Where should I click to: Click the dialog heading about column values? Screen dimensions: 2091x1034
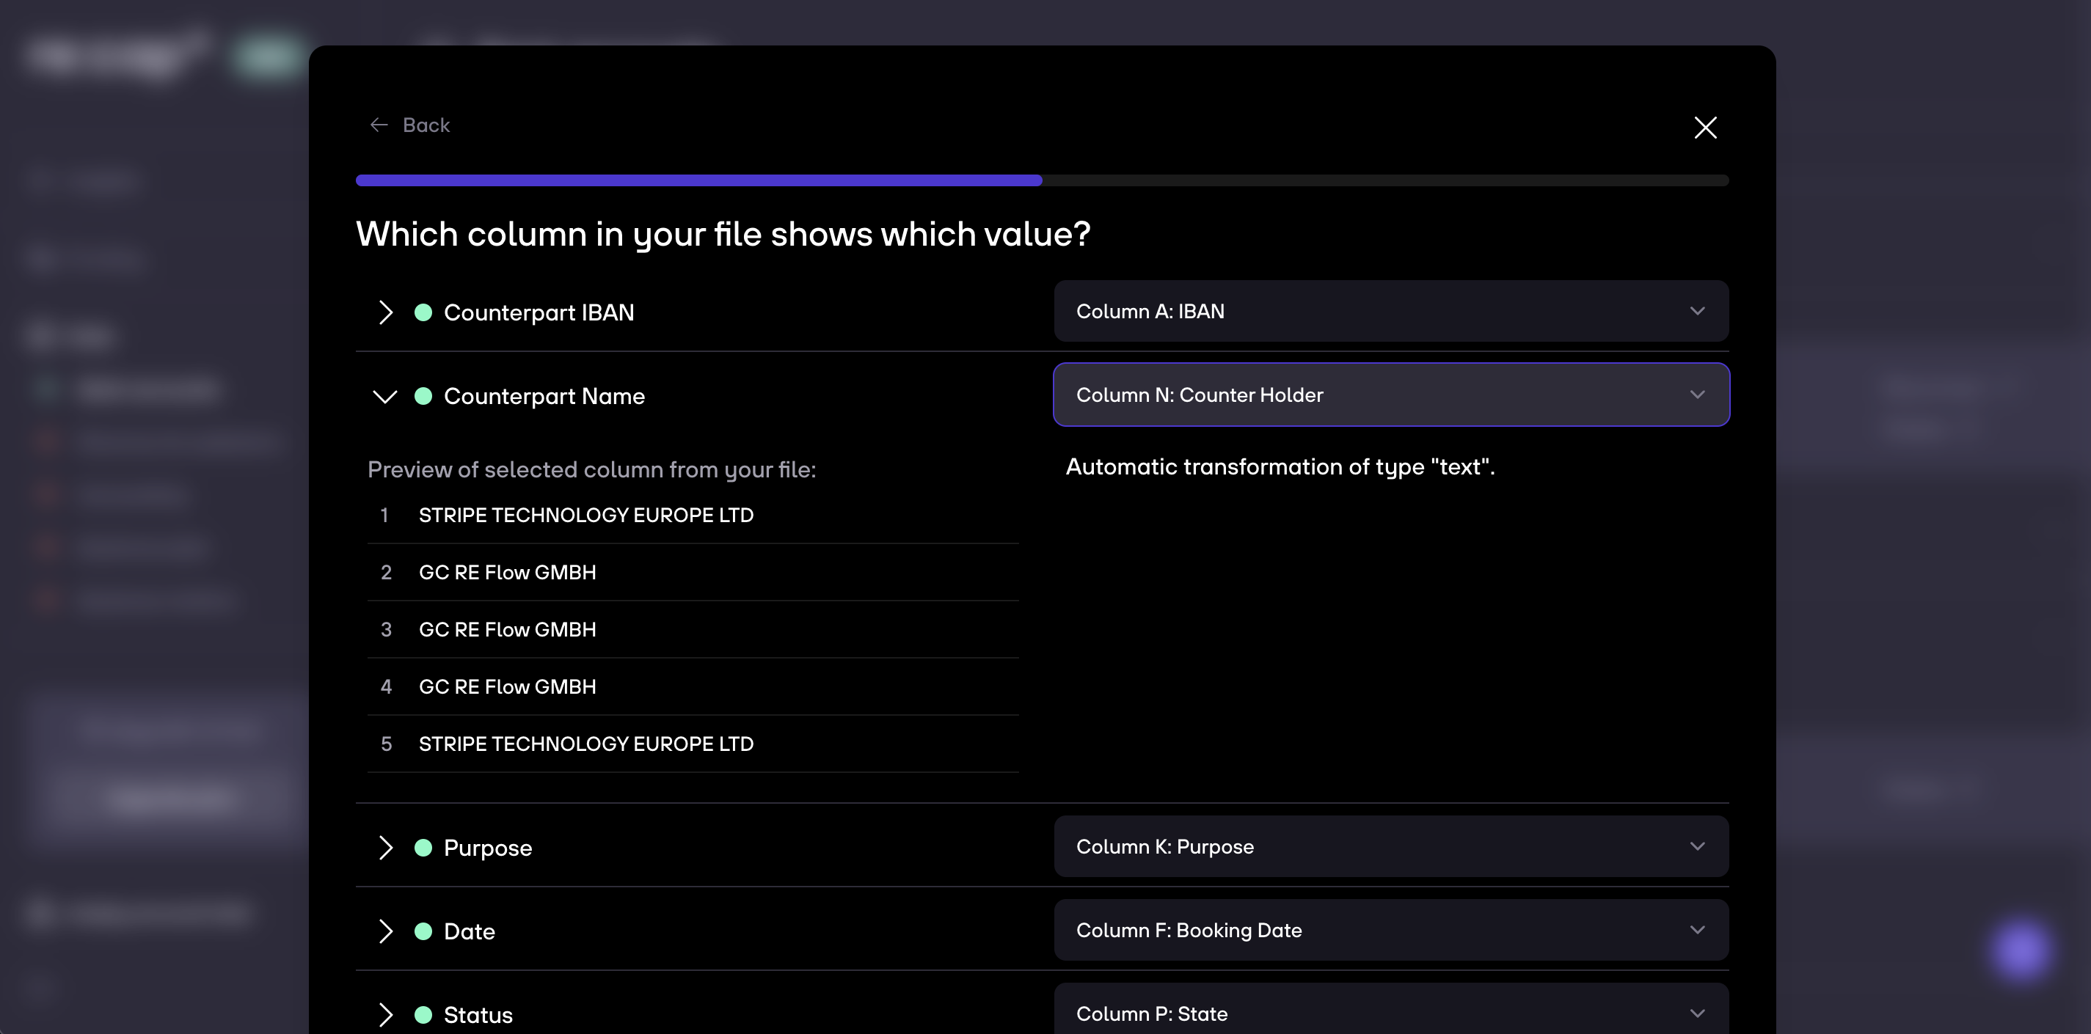723,234
